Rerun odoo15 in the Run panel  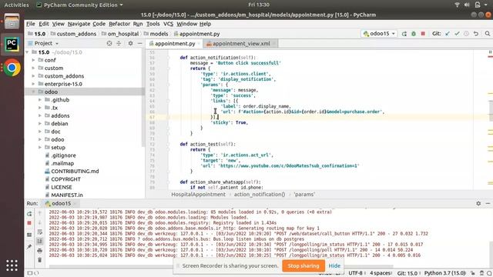click(x=29, y=214)
